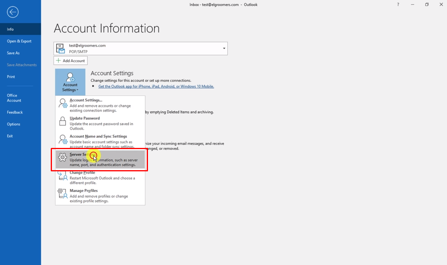Open Feedback in the sidebar
This screenshot has width=447, height=265.
coord(21,112)
